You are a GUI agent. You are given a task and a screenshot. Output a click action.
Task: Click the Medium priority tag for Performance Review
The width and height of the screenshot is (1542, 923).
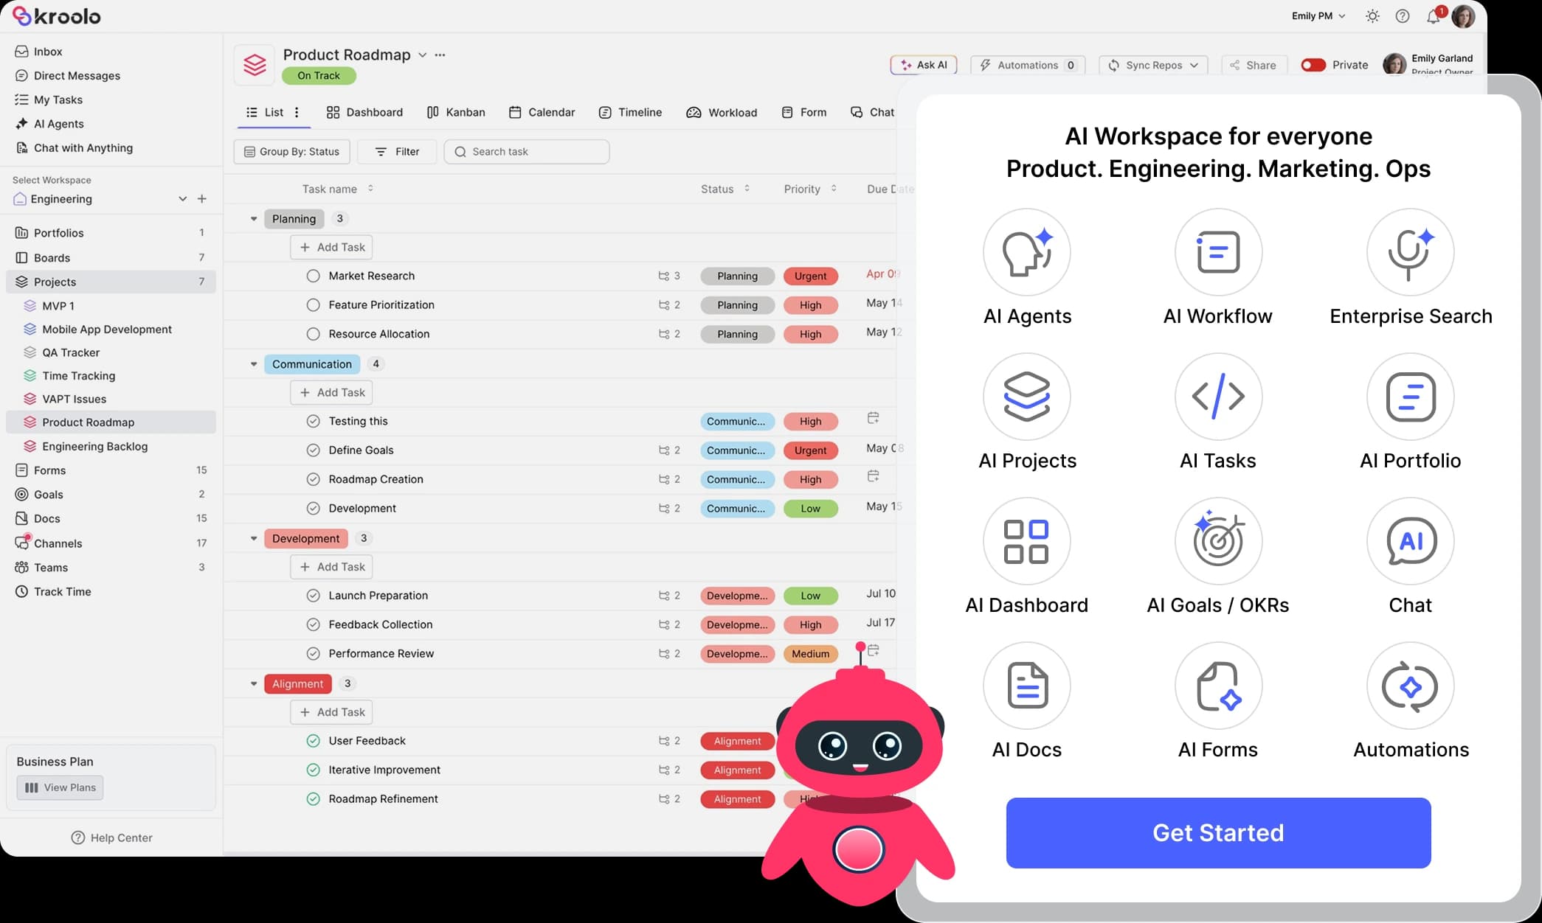(810, 654)
